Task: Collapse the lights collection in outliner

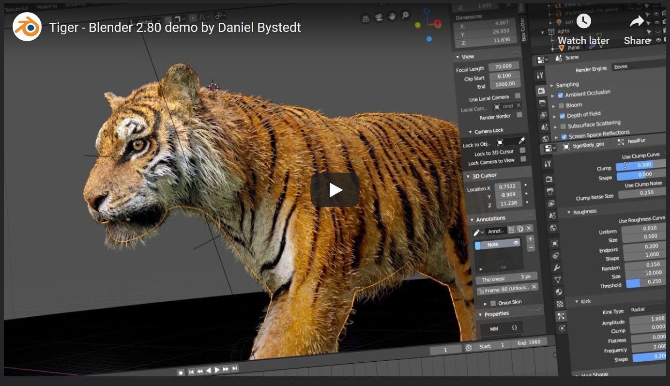Action: point(543,32)
